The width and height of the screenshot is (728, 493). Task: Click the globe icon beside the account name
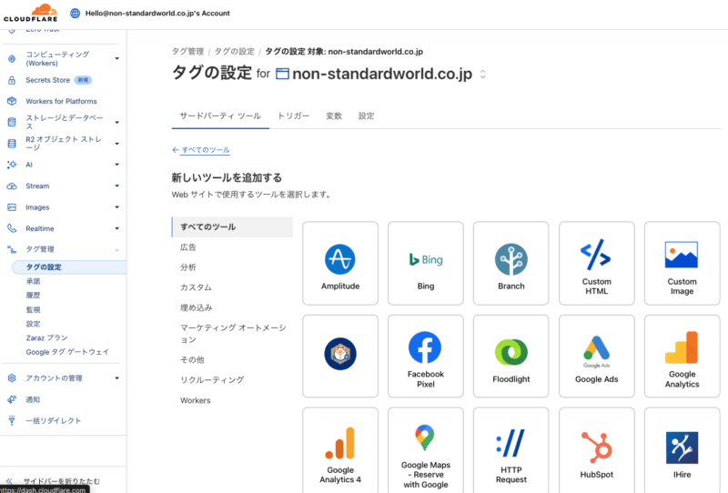coord(75,13)
